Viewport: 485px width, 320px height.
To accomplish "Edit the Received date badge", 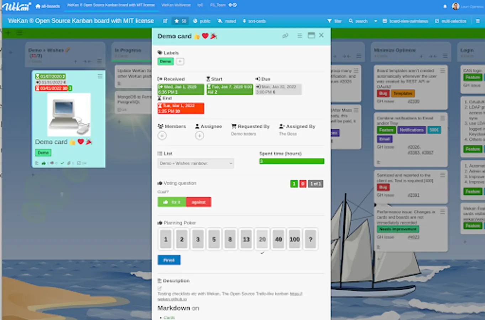I will [x=181, y=89].
